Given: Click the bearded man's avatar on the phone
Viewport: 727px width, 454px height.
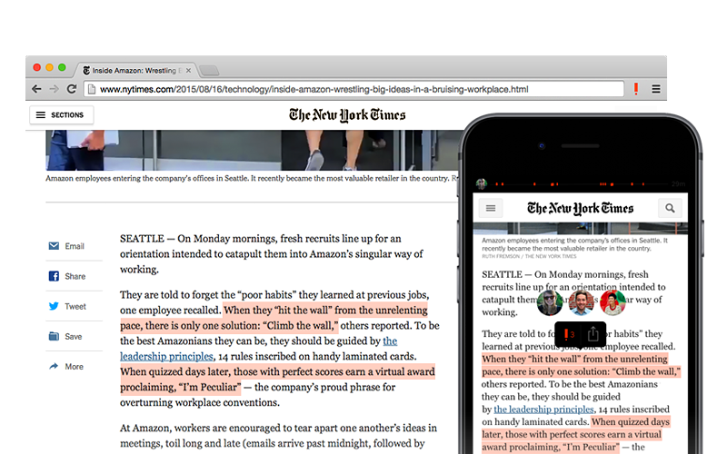Looking at the screenshot, I should click(582, 302).
